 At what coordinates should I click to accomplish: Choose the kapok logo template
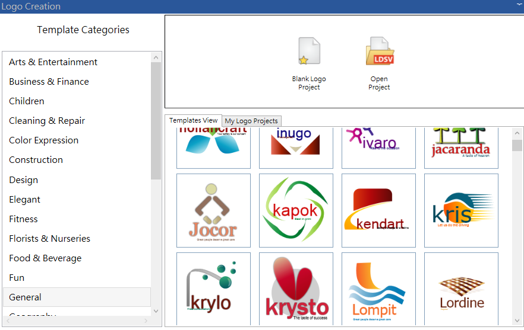coord(296,210)
